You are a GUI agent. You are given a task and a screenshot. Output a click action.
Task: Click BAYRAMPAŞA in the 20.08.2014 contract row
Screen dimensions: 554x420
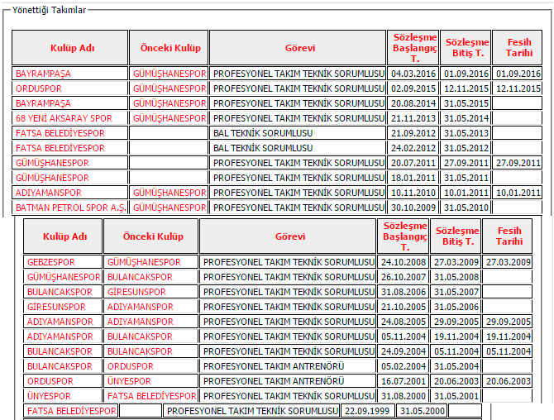[x=44, y=103]
